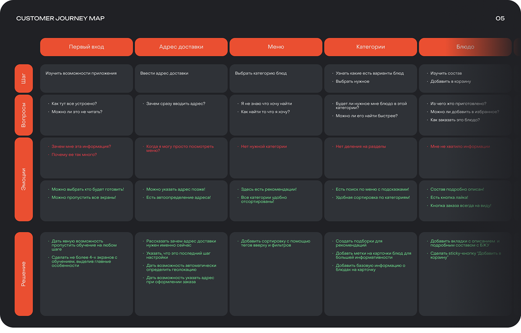The width and height of the screenshot is (521, 333).
Task: Click the "Зачем сразу вводить адрес?" question
Action: click(176, 104)
